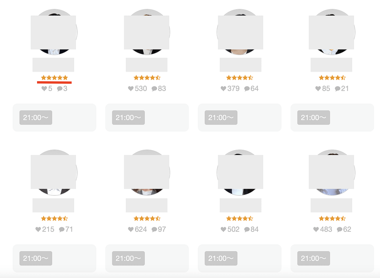This screenshot has width=380, height=278.
Task: Click the comment bubble icon beside 21
Action: click(338, 89)
